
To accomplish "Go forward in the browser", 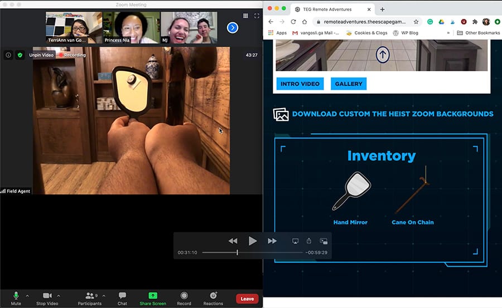I will 282,22.
